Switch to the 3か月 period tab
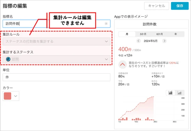The height and width of the screenshot is (131, 191). (143, 34)
